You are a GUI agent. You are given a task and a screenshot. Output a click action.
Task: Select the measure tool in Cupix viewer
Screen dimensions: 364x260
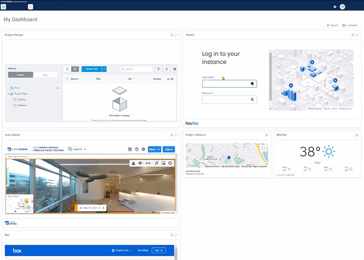149,163
